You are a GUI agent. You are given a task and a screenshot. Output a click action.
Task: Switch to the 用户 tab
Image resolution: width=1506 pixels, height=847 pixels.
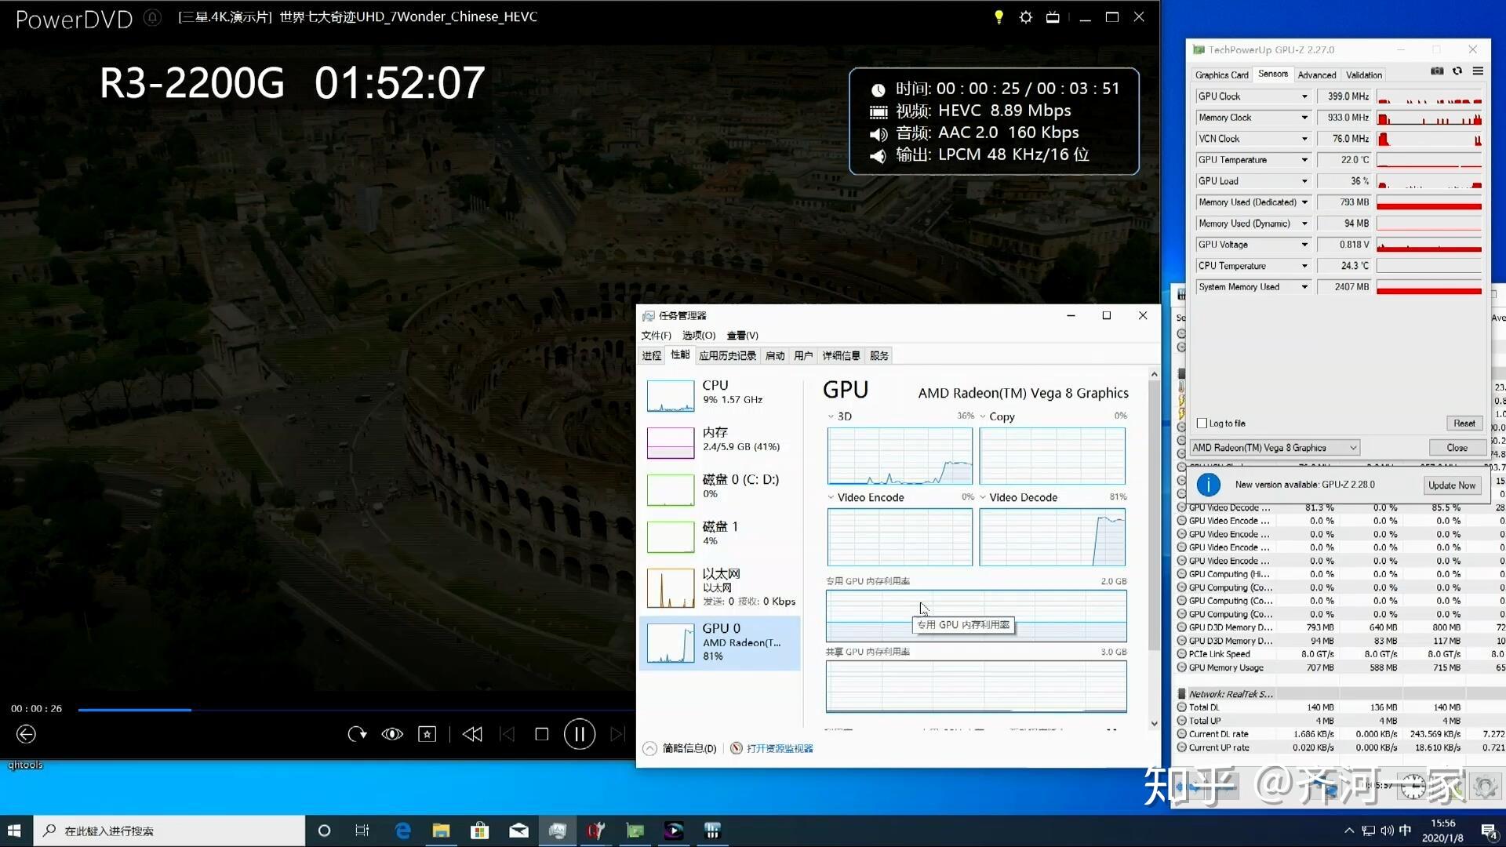(803, 356)
